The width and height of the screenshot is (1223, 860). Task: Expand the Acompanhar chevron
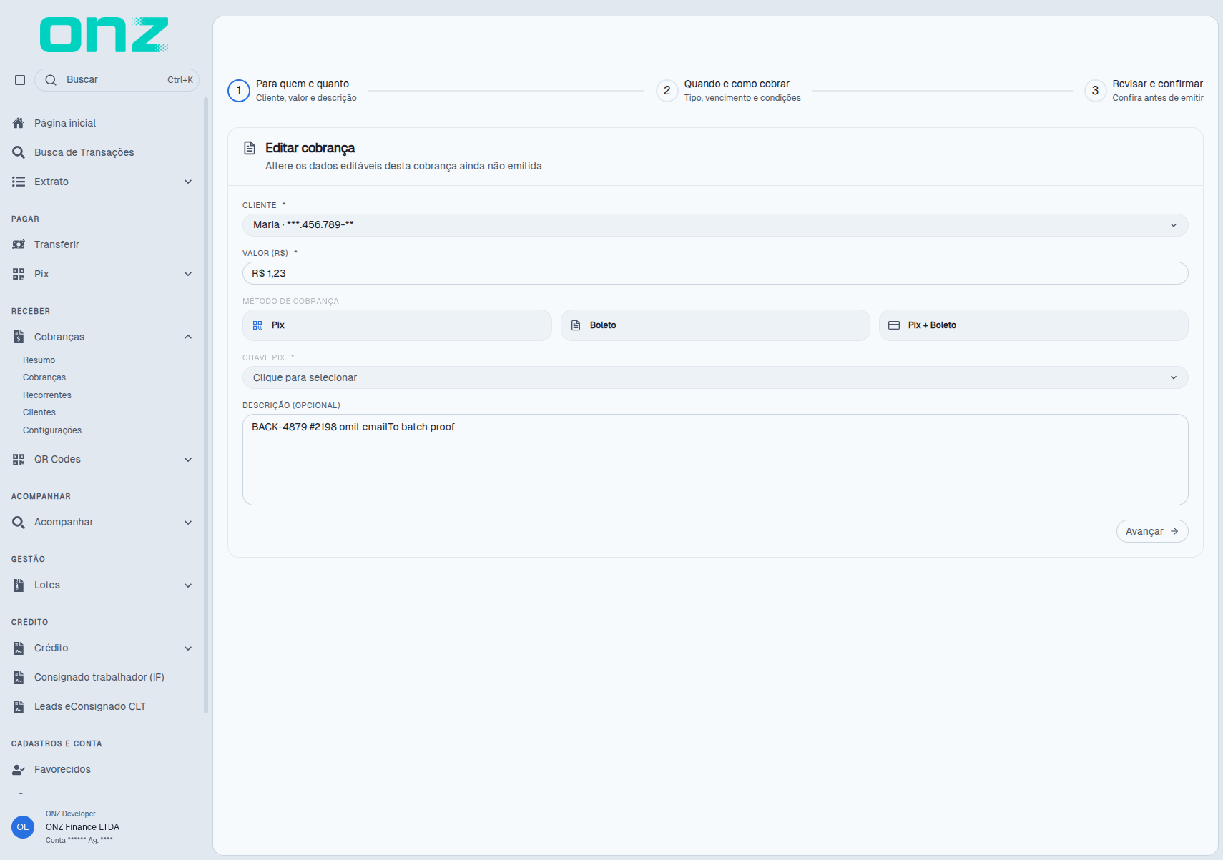[x=188, y=522]
